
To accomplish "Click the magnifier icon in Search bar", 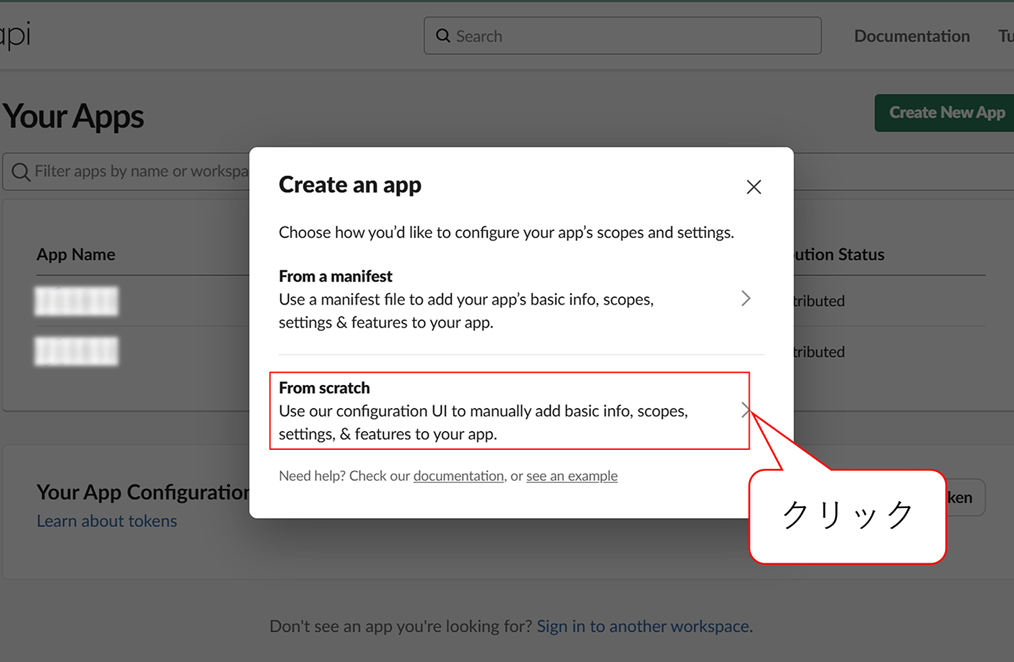I will tap(443, 36).
